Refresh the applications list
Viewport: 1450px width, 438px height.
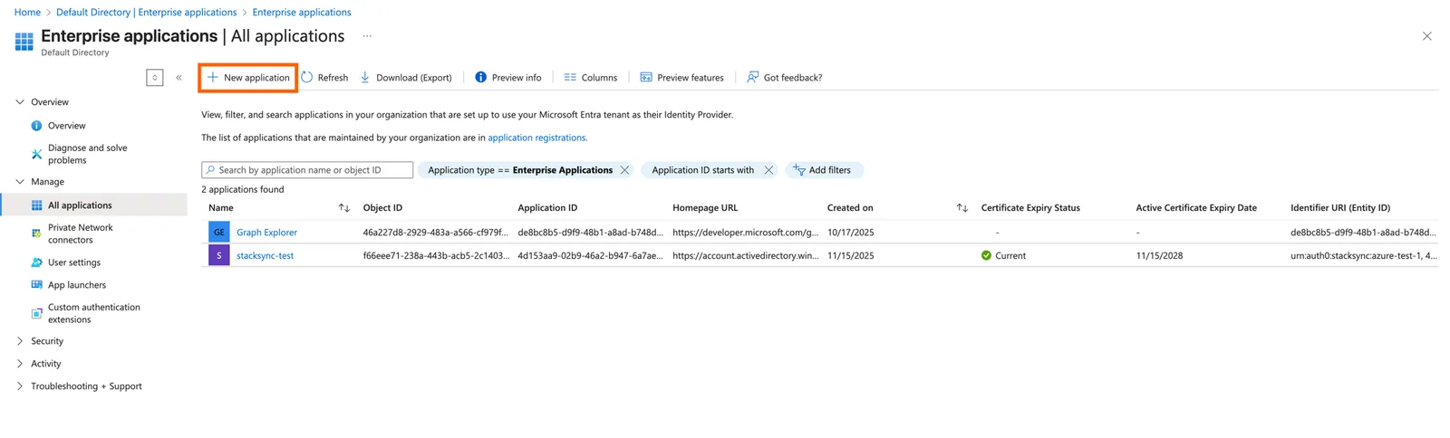(x=325, y=78)
